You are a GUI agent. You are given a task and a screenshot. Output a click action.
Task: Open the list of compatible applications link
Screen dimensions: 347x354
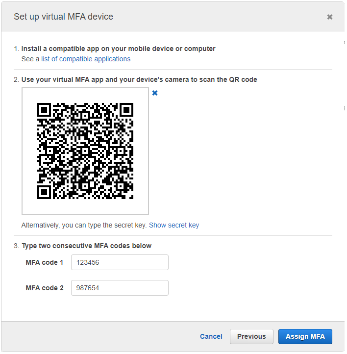pos(86,59)
